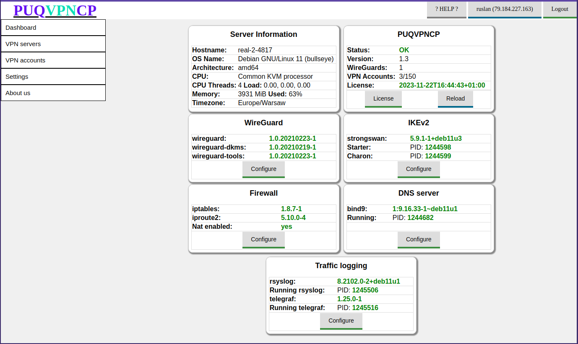Log out using the Logout button
Screen dimensions: 578x344
tap(560, 9)
